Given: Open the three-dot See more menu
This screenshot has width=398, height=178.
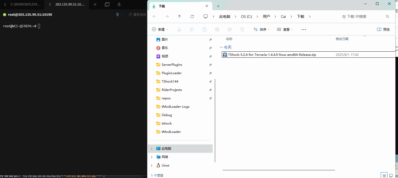Looking at the screenshot, I should click(x=304, y=30).
